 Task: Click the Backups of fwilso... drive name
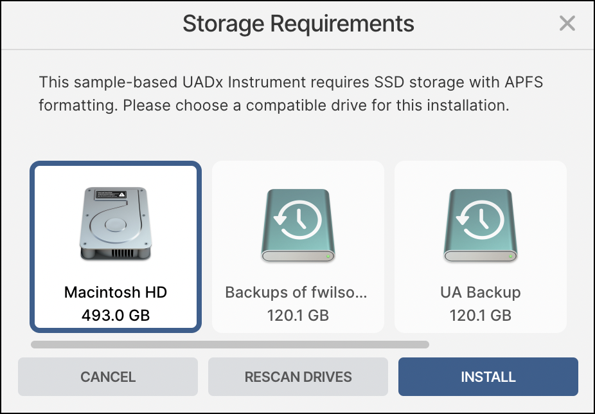tap(296, 292)
